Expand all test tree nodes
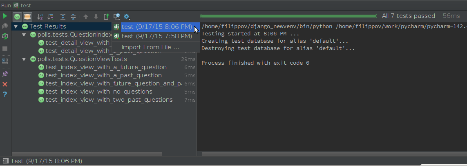 [63, 17]
